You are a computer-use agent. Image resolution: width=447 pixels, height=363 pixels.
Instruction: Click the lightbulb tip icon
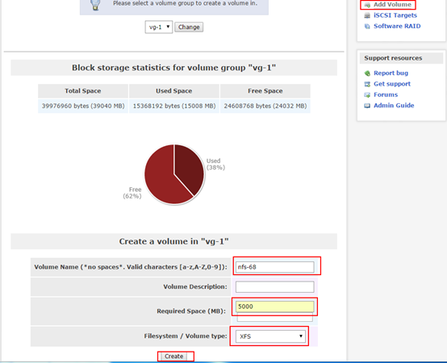[95, 5]
